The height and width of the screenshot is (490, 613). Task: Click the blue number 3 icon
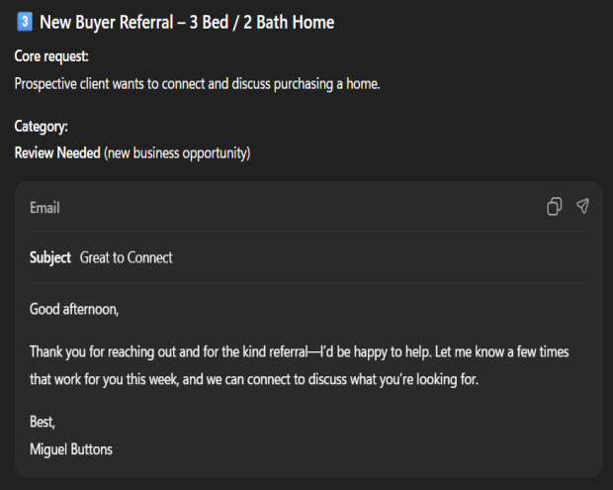click(25, 22)
